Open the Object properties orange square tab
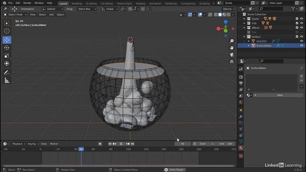Viewport: 306px width, 172px height. (x=241, y=110)
